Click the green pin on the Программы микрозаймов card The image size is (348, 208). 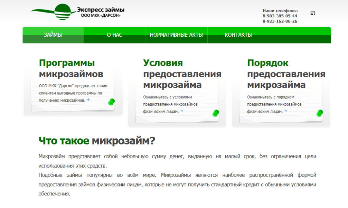pyautogui.click(x=112, y=101)
